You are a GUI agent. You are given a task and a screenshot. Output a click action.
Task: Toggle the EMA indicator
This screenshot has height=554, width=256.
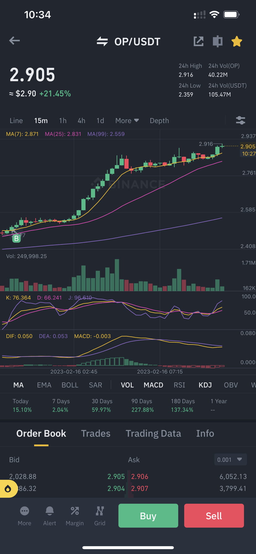pos(44,385)
